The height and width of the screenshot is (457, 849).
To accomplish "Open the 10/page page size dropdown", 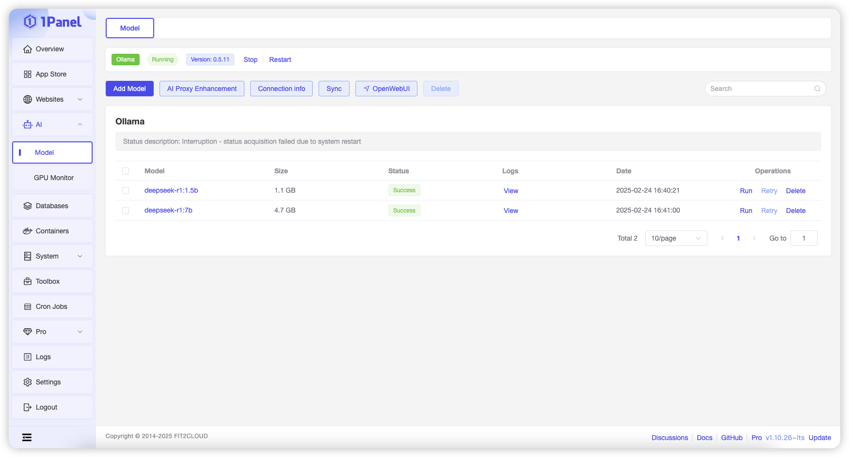I will click(676, 238).
